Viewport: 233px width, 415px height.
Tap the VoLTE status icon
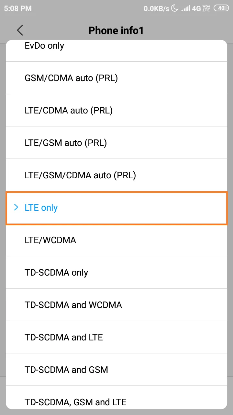tap(206, 8)
